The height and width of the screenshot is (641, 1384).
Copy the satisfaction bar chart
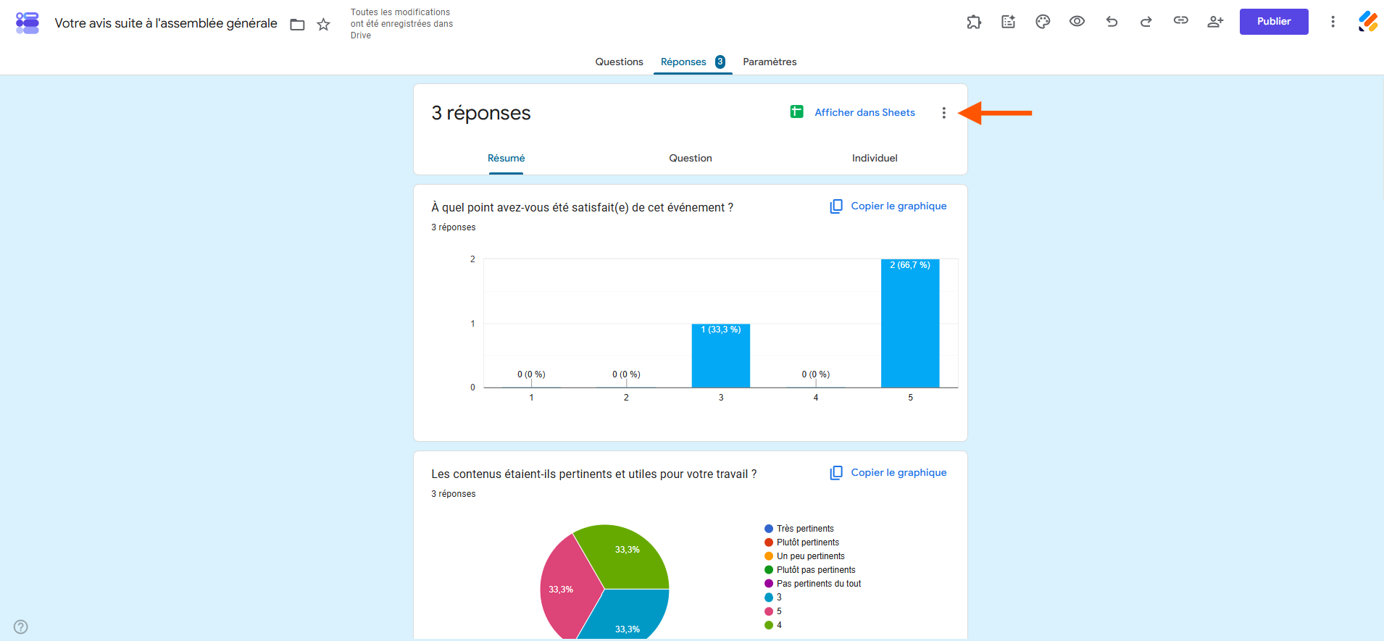point(888,206)
